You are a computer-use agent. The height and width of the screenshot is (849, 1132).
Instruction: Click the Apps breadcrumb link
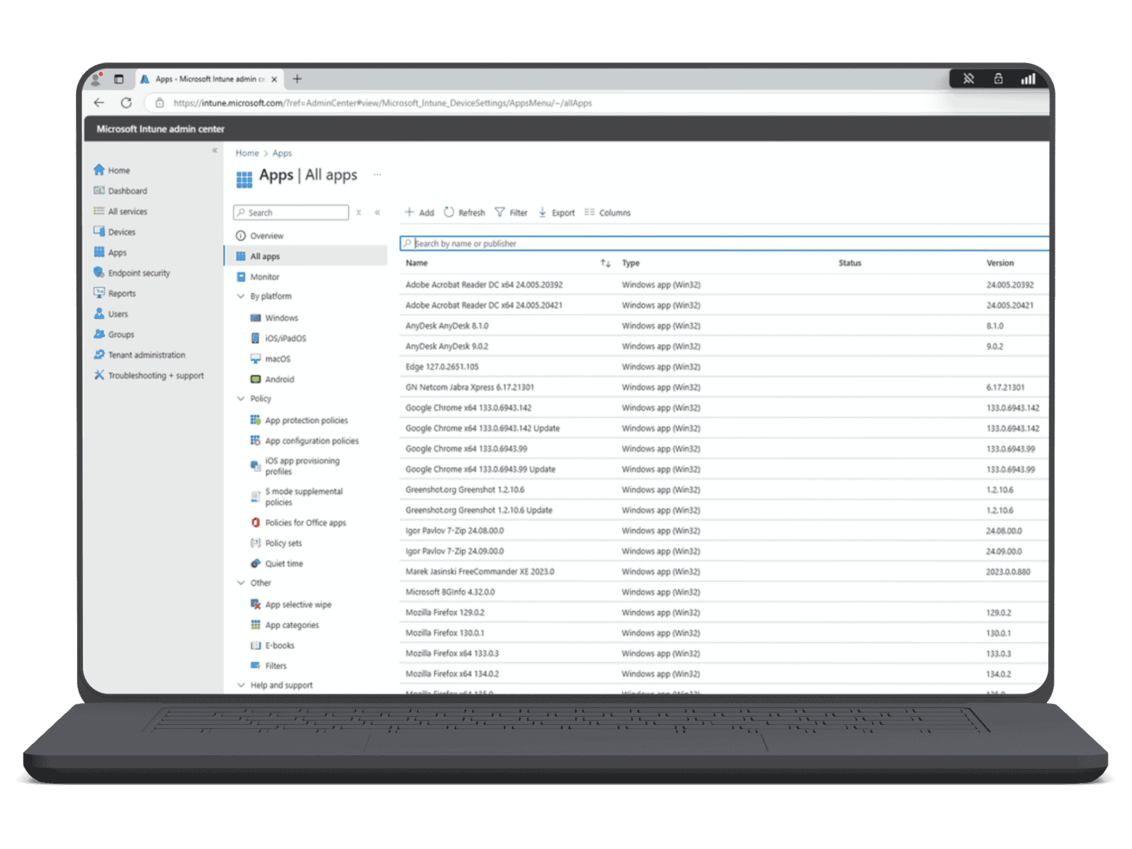pyautogui.click(x=282, y=153)
